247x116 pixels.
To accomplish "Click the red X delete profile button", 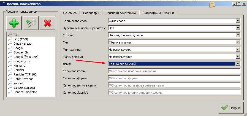I will coord(47,23).
